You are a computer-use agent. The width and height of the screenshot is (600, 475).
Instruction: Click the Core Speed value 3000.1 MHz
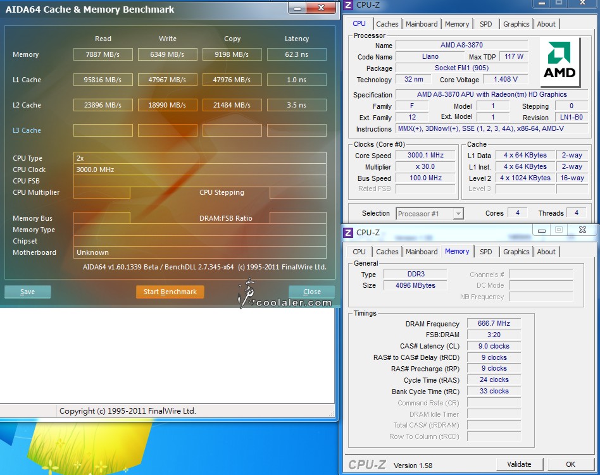click(x=425, y=155)
